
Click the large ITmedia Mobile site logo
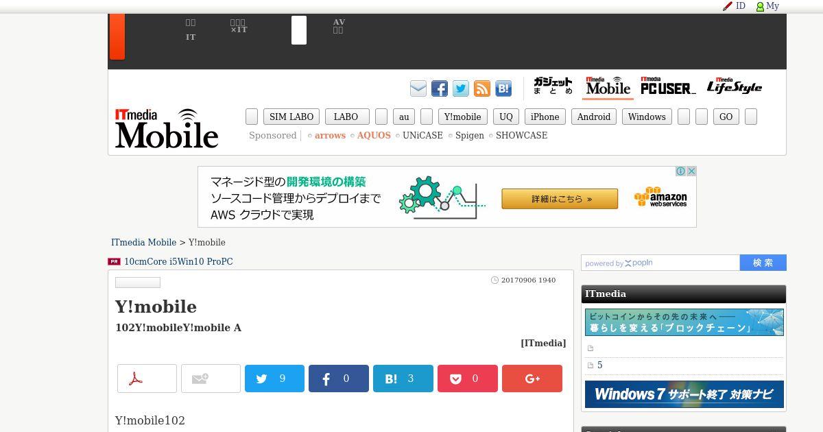click(167, 128)
